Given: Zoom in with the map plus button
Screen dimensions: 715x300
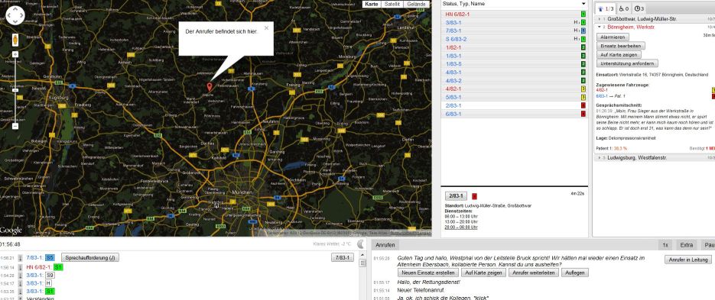Looking at the screenshot, I should point(15,54).
